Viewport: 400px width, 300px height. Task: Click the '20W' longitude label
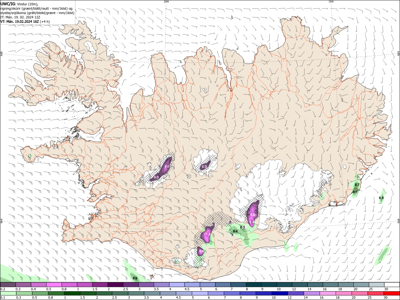coord(166,2)
